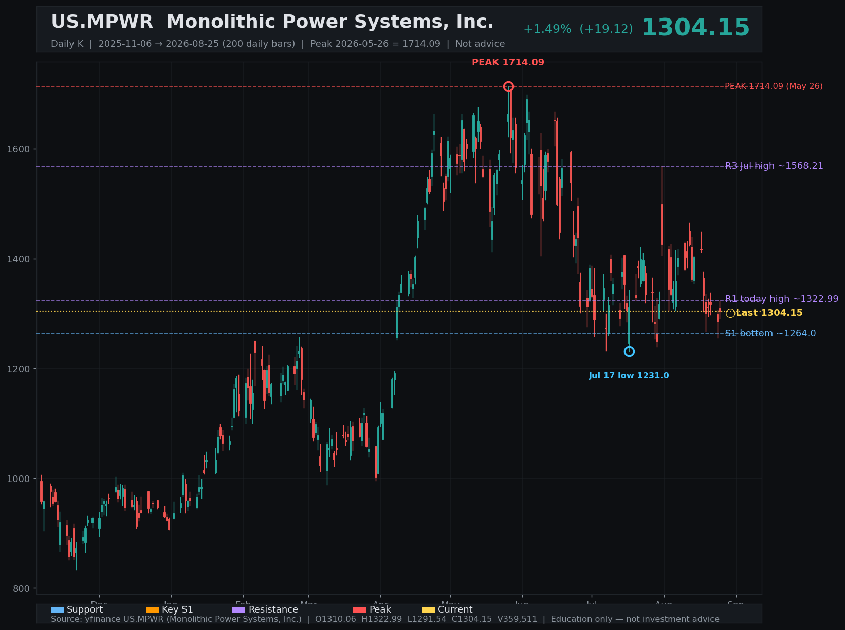Click the 'Support' legend label
Viewport: 845px width, 630px height.
click(x=85, y=609)
